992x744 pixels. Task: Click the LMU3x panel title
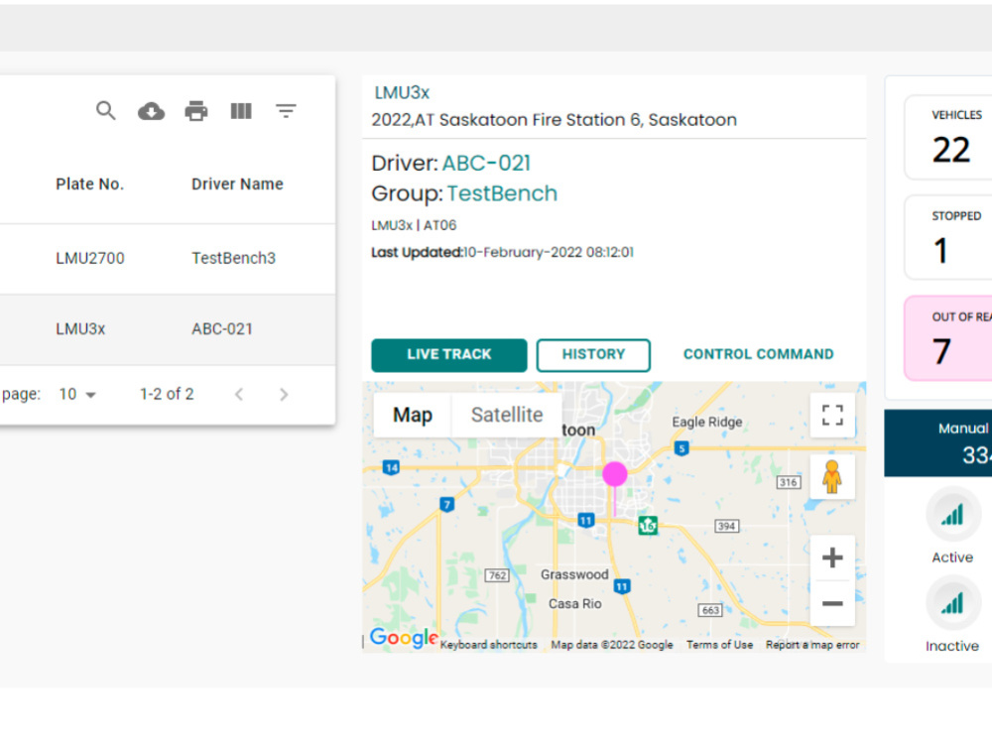tap(402, 93)
